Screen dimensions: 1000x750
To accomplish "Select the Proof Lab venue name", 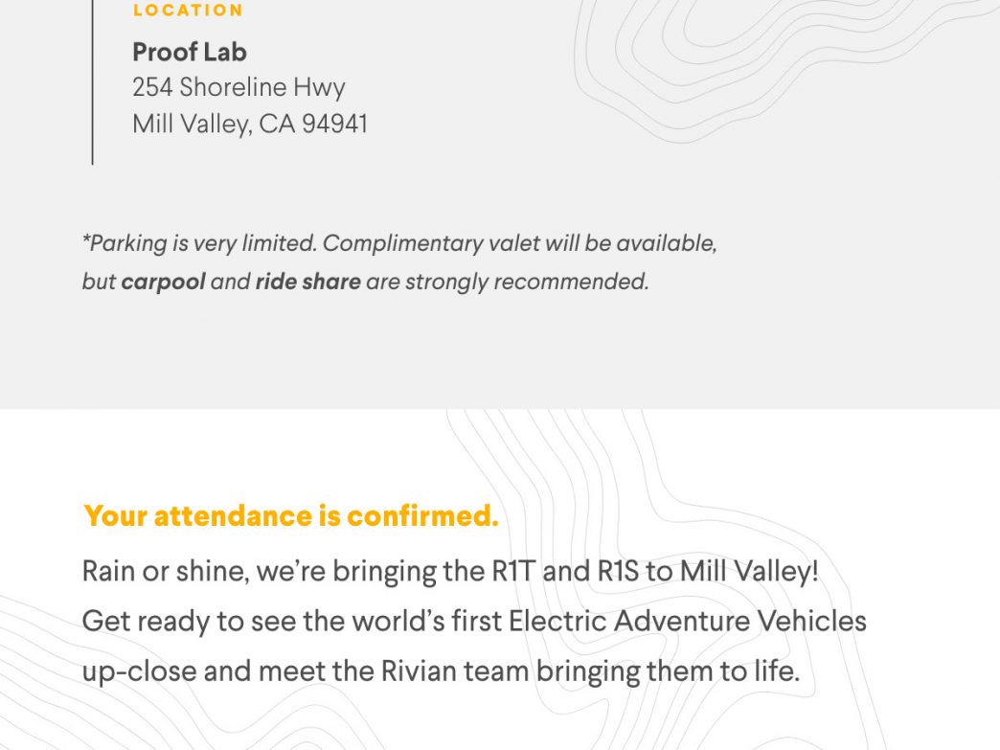I will (190, 53).
